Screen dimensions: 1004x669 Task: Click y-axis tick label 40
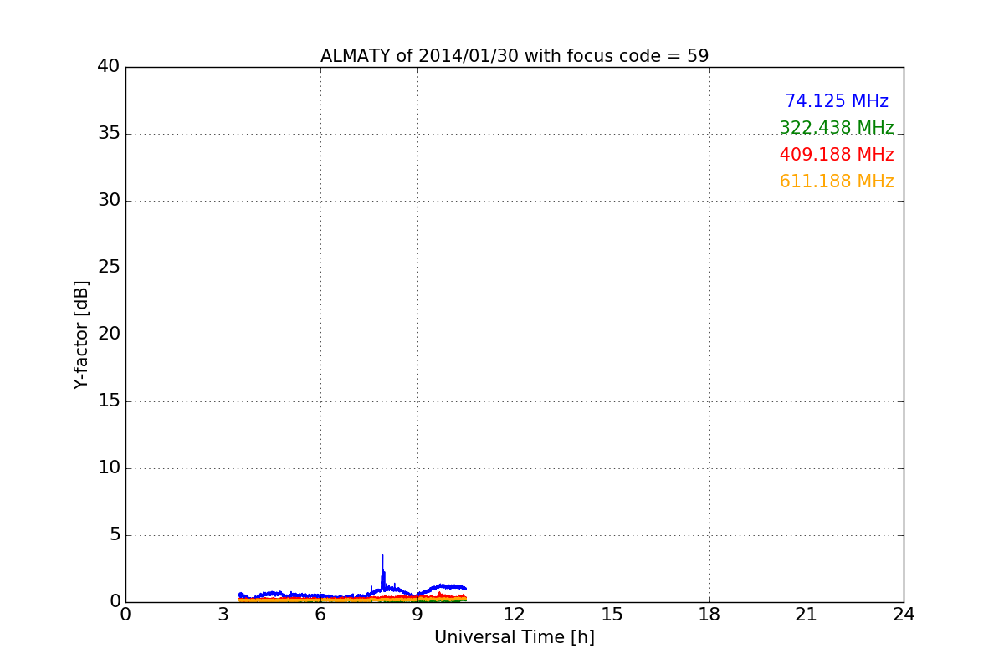pos(109,66)
